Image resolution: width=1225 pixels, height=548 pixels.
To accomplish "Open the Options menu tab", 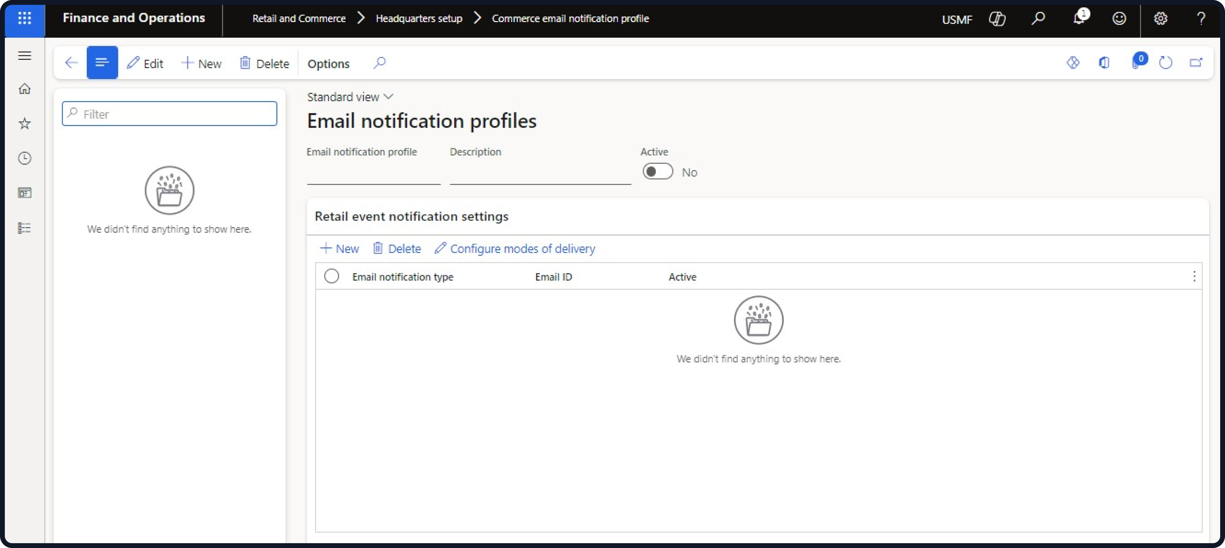I will click(x=328, y=64).
